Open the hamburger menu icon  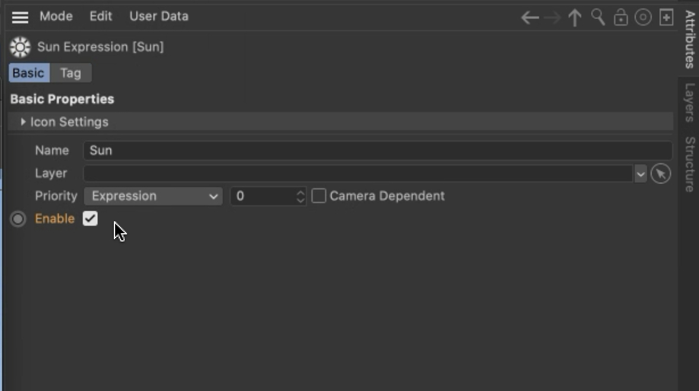(20, 17)
